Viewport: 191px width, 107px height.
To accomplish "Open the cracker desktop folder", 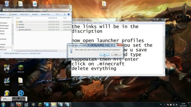I will (21, 81).
